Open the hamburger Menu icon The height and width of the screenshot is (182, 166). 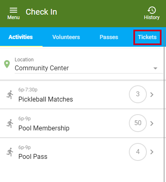tap(13, 10)
